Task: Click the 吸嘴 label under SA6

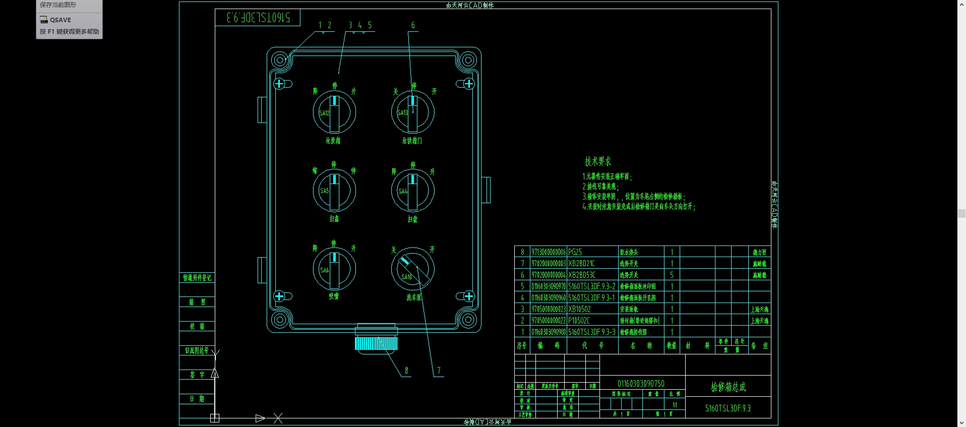Action: click(x=334, y=296)
